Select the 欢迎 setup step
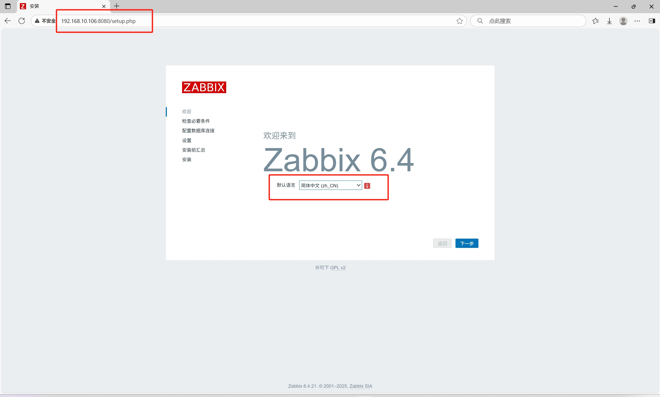Screen dimensions: 660x397 [x=186, y=111]
